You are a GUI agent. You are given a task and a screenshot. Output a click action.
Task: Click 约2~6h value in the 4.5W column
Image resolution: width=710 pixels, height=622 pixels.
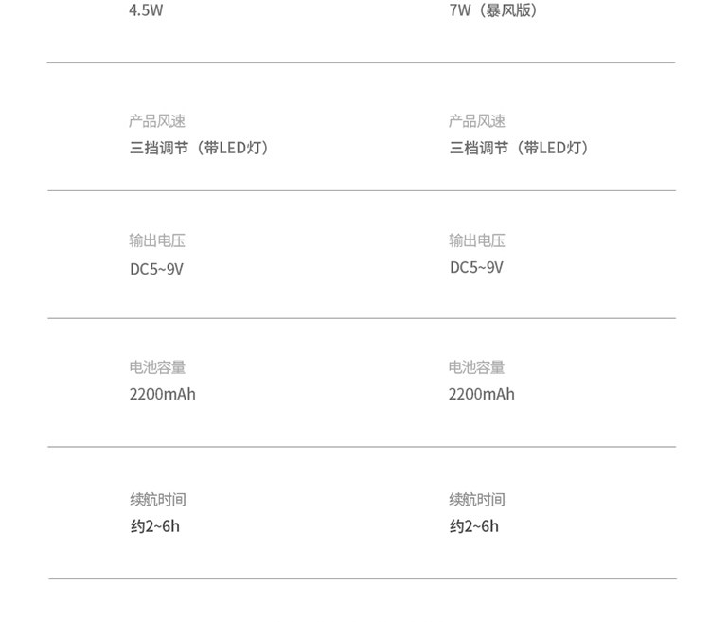(154, 526)
